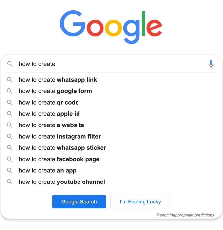
Task: Click magnifier icon beside youtube channel suggestion
Action: click(x=10, y=182)
